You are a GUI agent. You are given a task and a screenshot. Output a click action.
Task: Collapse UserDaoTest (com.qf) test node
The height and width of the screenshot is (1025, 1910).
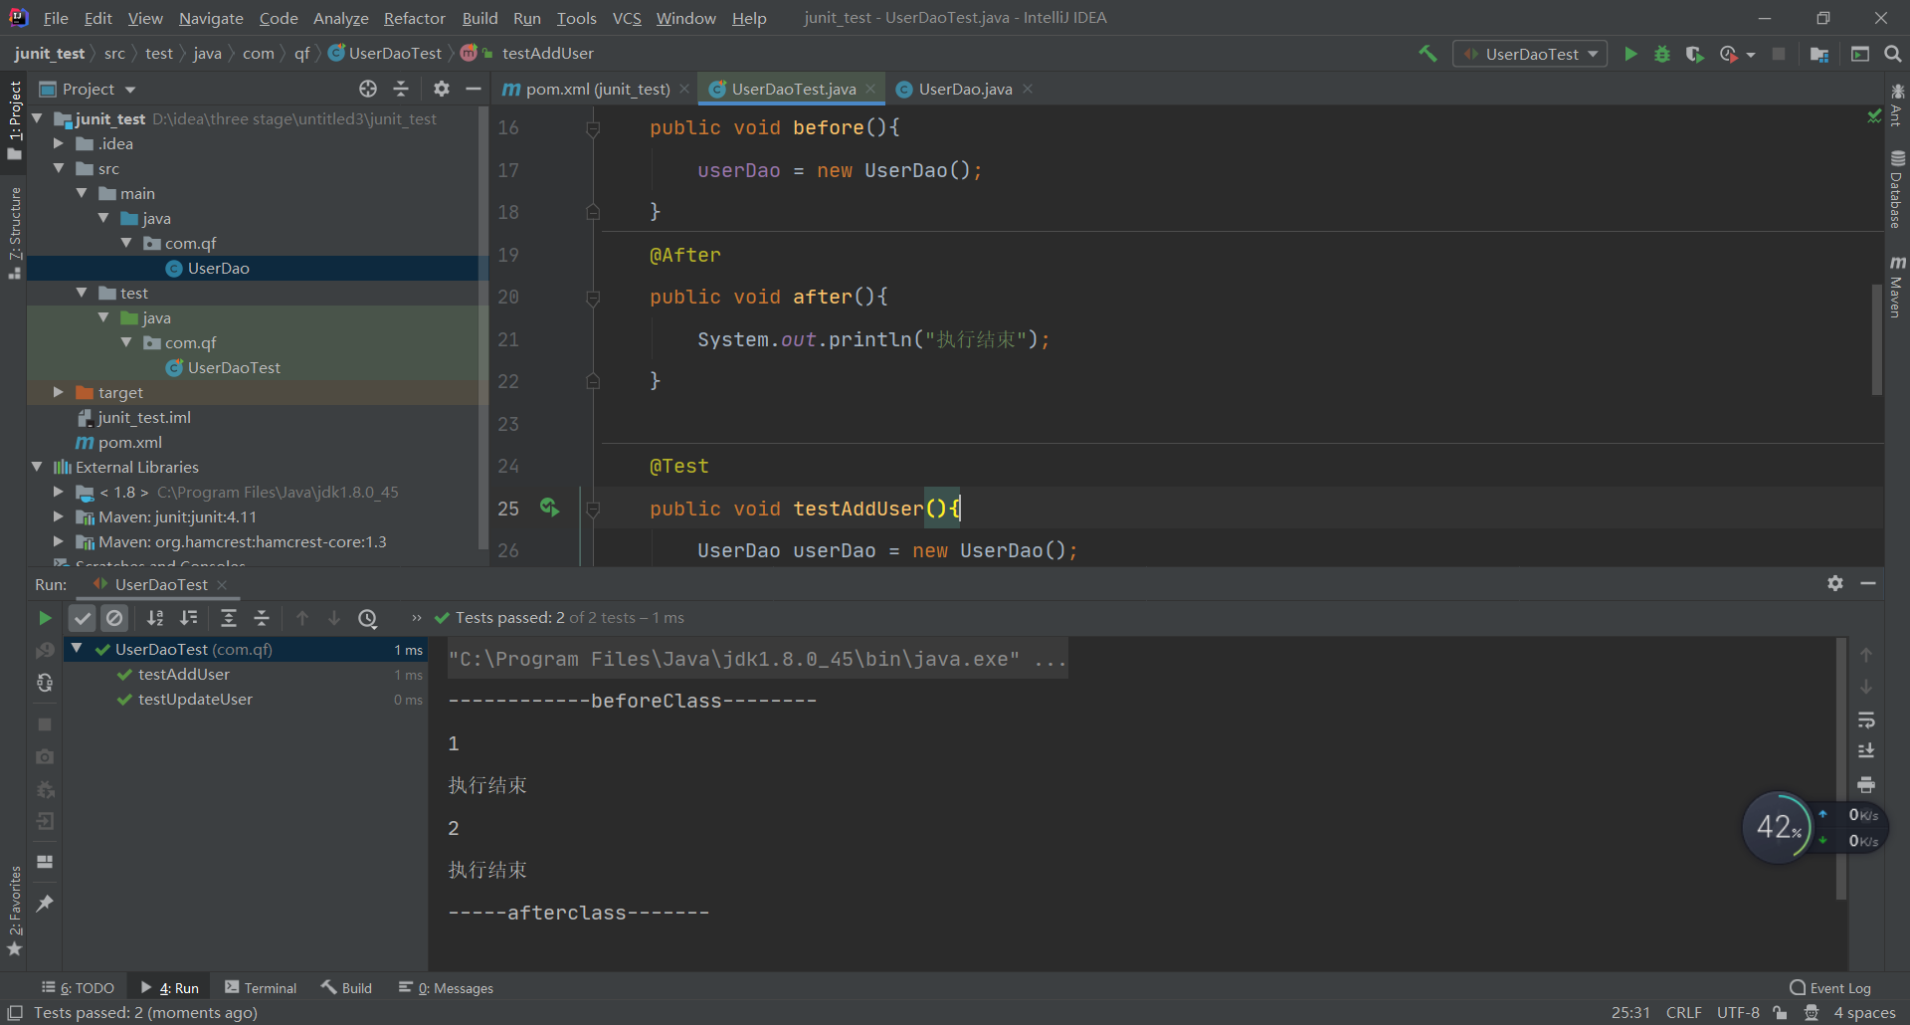click(77, 649)
